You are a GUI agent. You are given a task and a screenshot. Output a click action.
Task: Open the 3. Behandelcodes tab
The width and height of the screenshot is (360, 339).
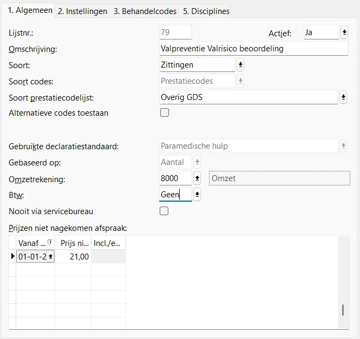(145, 11)
